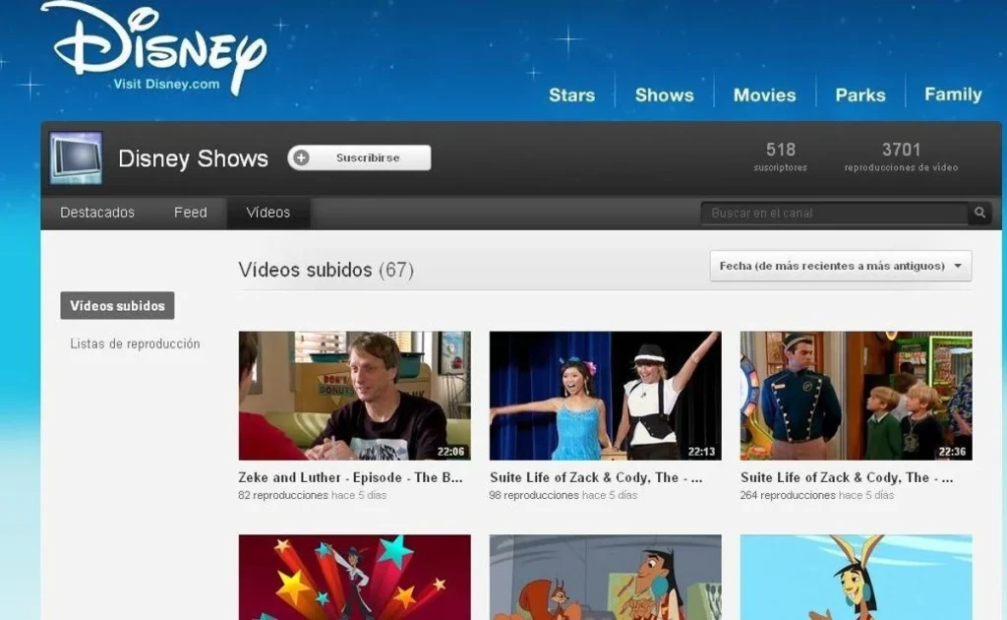Image resolution: width=1007 pixels, height=620 pixels.
Task: Open the Movies navigation link
Action: [x=764, y=94]
